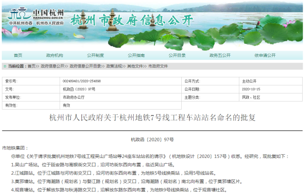Click 中共杭州市委 text under the logo

[20, 23]
